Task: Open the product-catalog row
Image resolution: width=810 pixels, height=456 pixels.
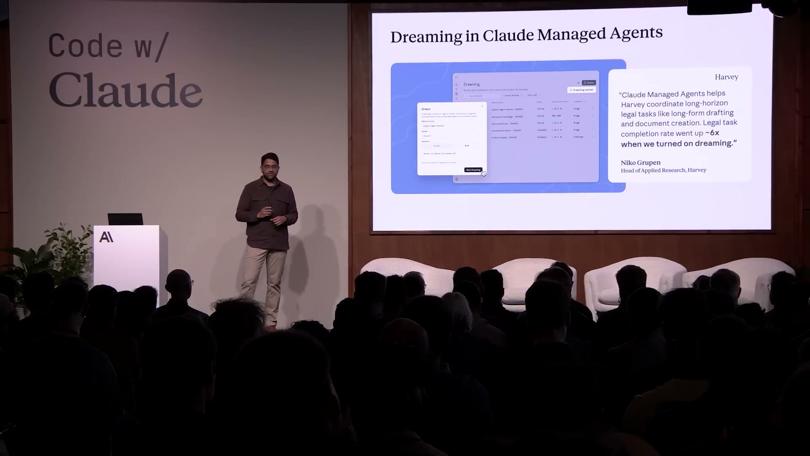Action: click(x=542, y=137)
